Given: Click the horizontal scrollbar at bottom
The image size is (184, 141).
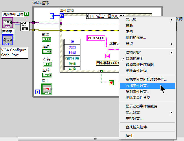Looking at the screenshot, I should pos(93,139).
